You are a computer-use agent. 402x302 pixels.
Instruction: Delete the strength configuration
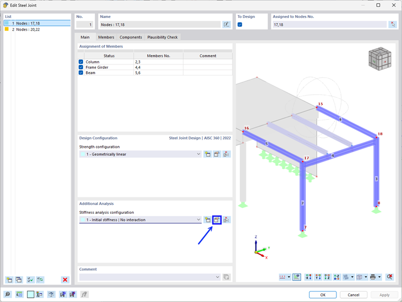click(x=226, y=154)
